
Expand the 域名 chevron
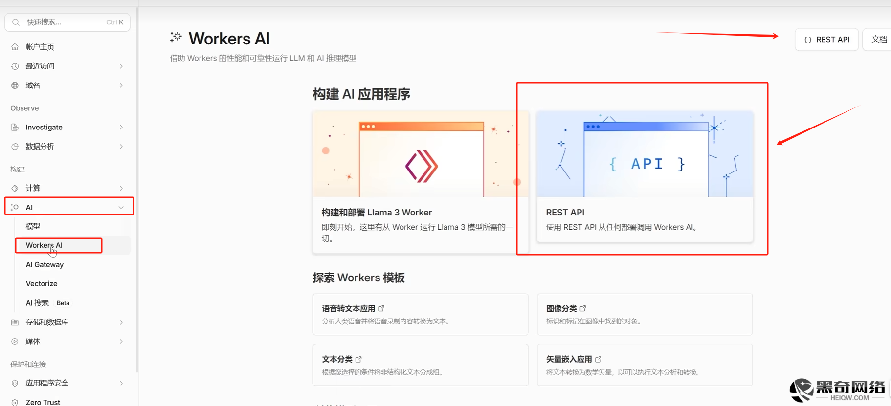point(121,85)
